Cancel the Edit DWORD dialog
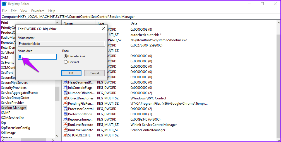 [94, 73]
